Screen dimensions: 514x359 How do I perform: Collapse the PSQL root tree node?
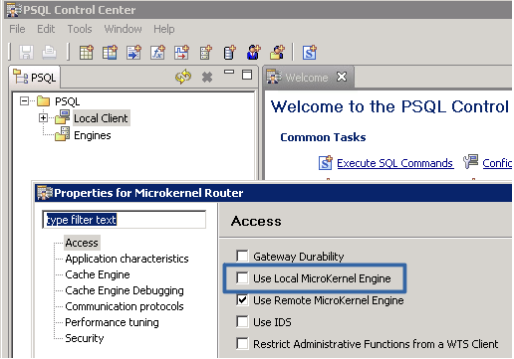24,100
